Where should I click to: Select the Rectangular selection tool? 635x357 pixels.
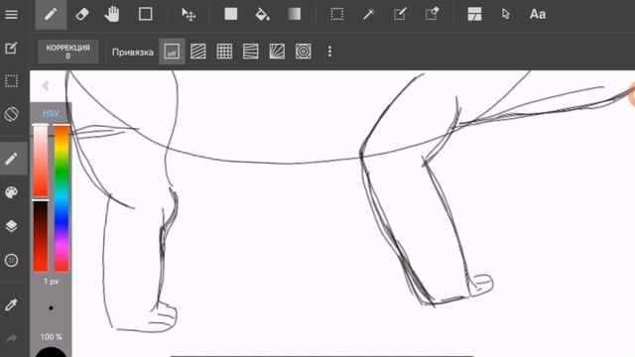pyautogui.click(x=337, y=14)
